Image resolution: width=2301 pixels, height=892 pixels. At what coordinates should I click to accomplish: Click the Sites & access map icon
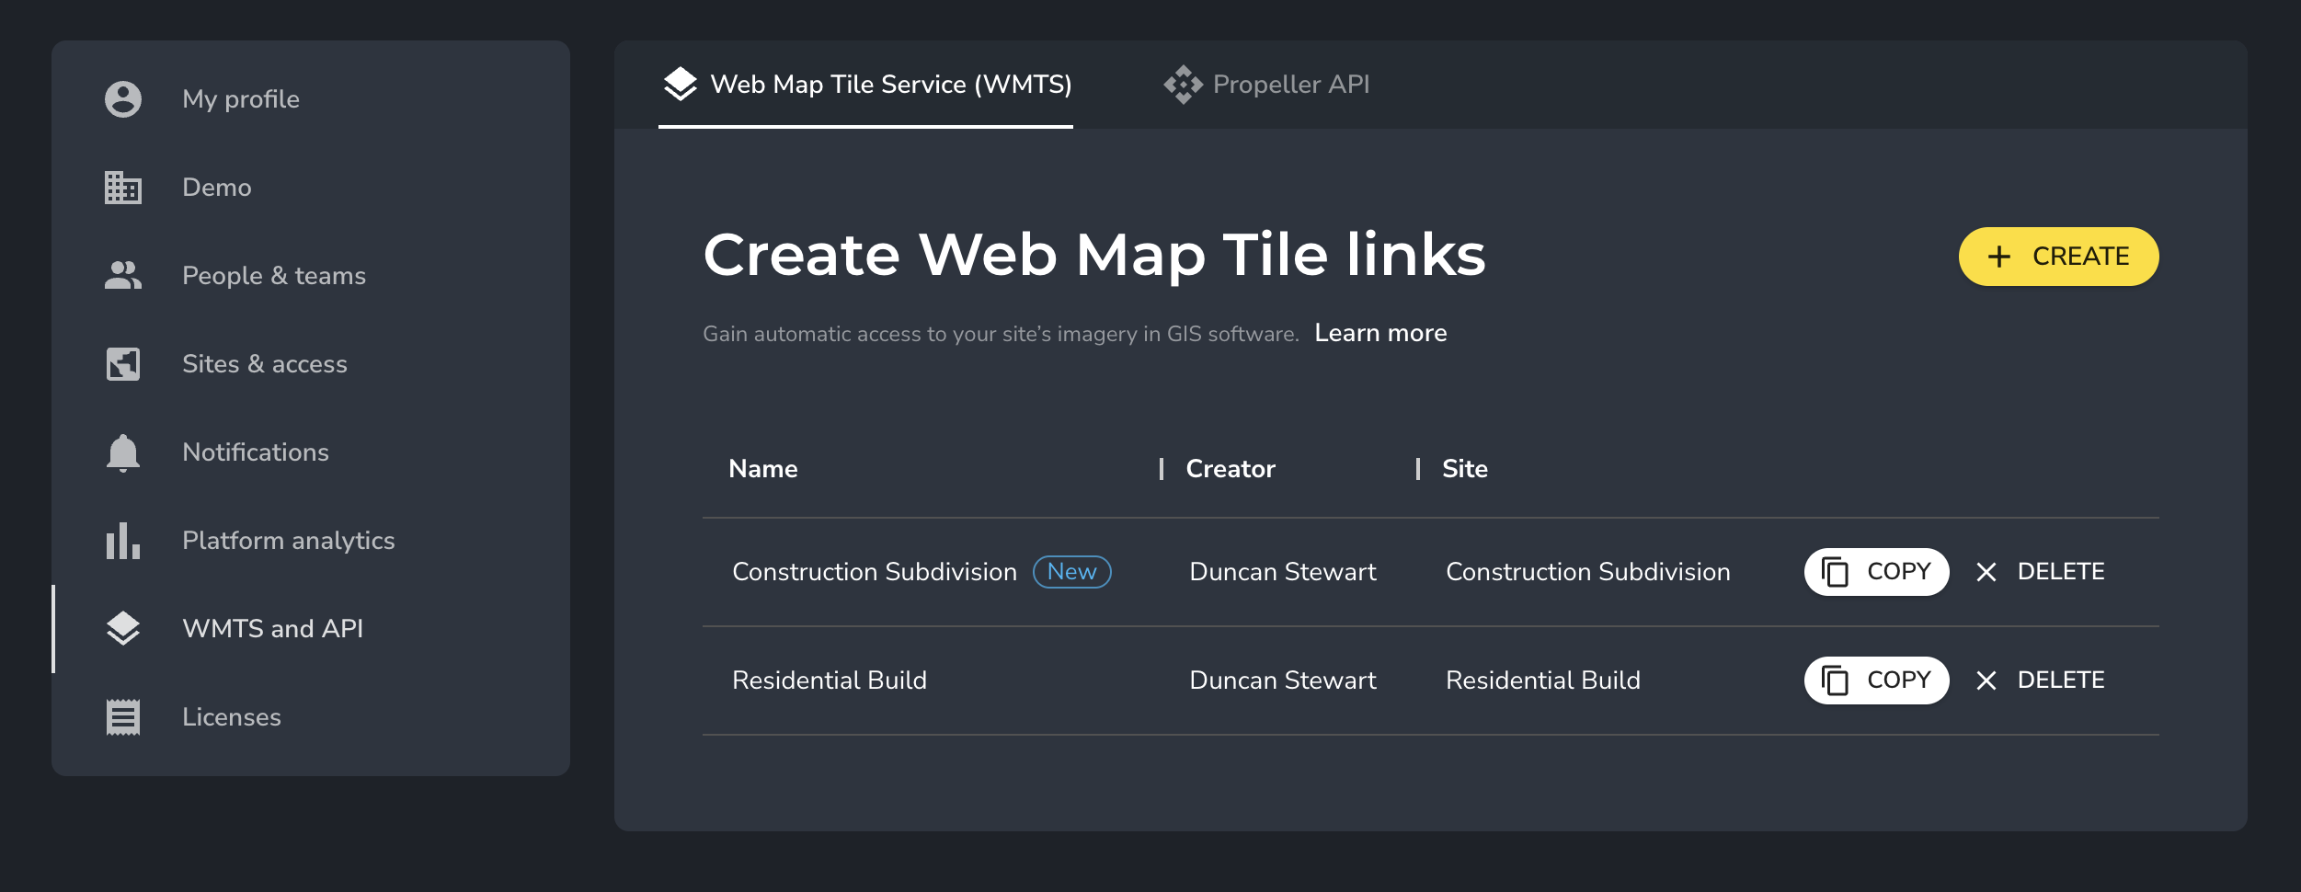(123, 364)
